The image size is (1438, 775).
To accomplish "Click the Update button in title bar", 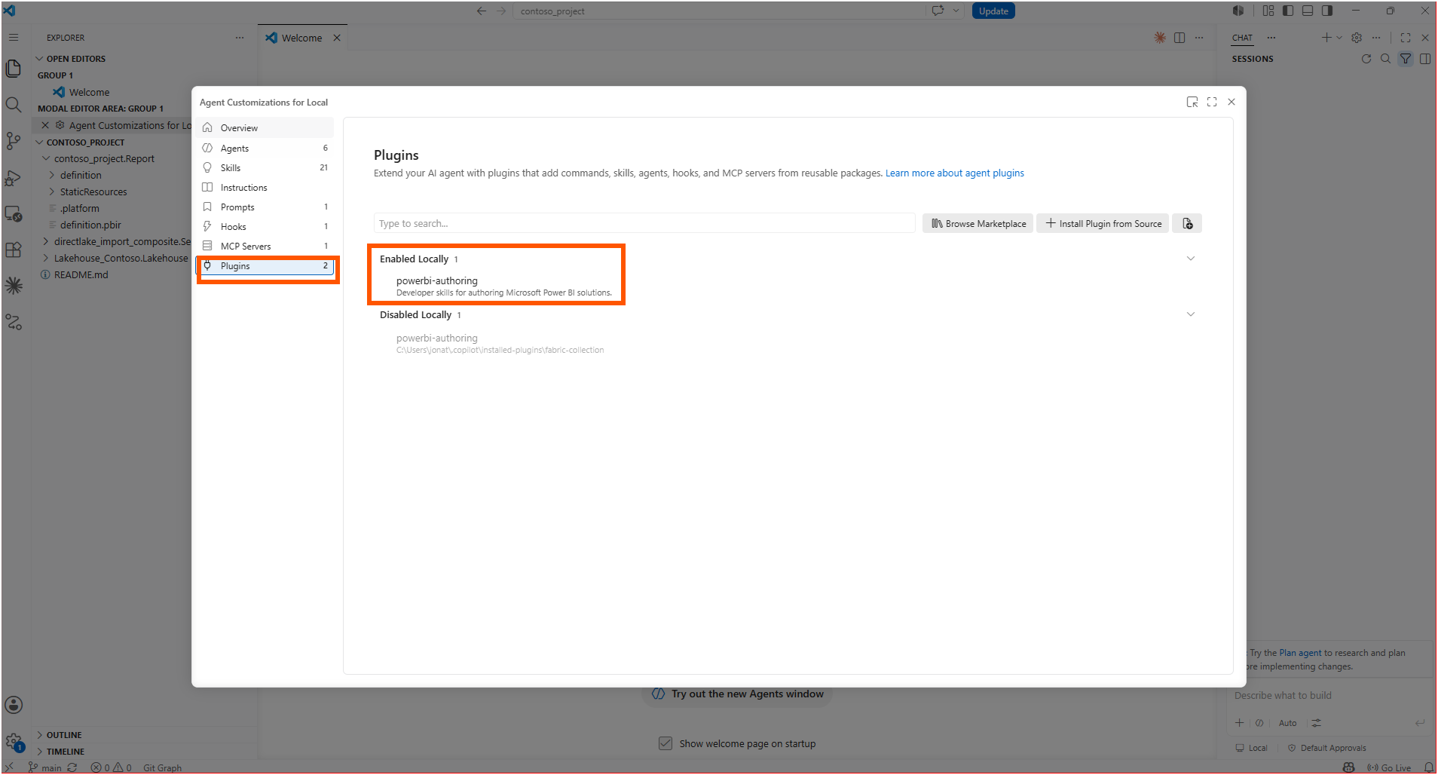I will coord(993,11).
